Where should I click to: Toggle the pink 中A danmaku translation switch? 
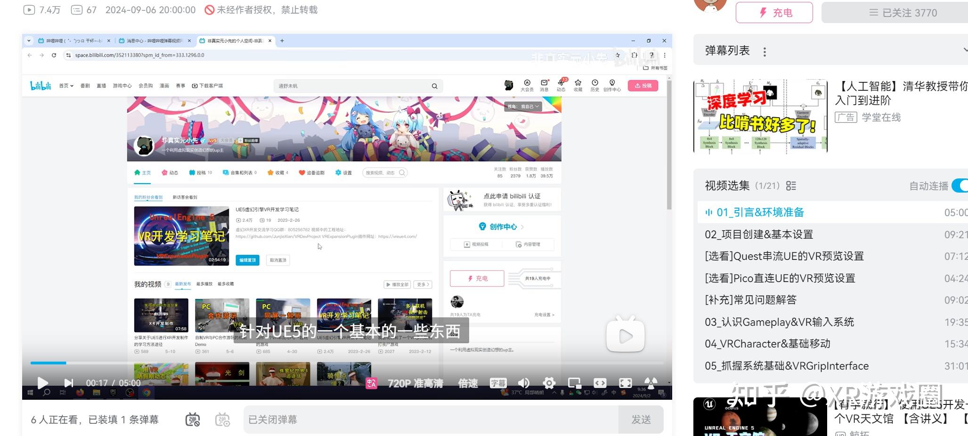(372, 383)
